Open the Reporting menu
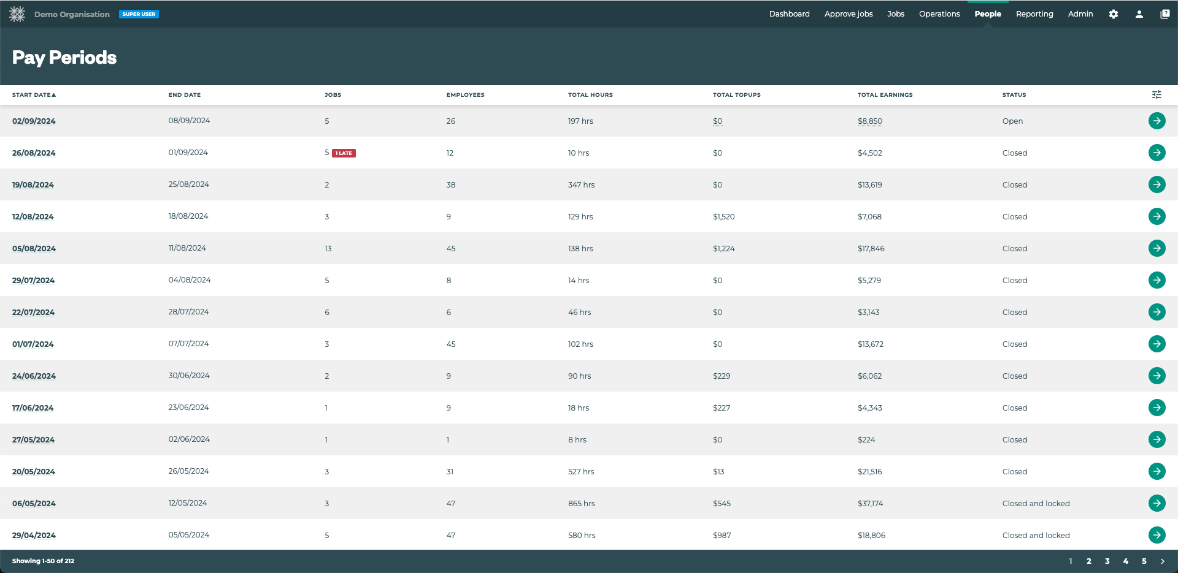 click(1034, 14)
